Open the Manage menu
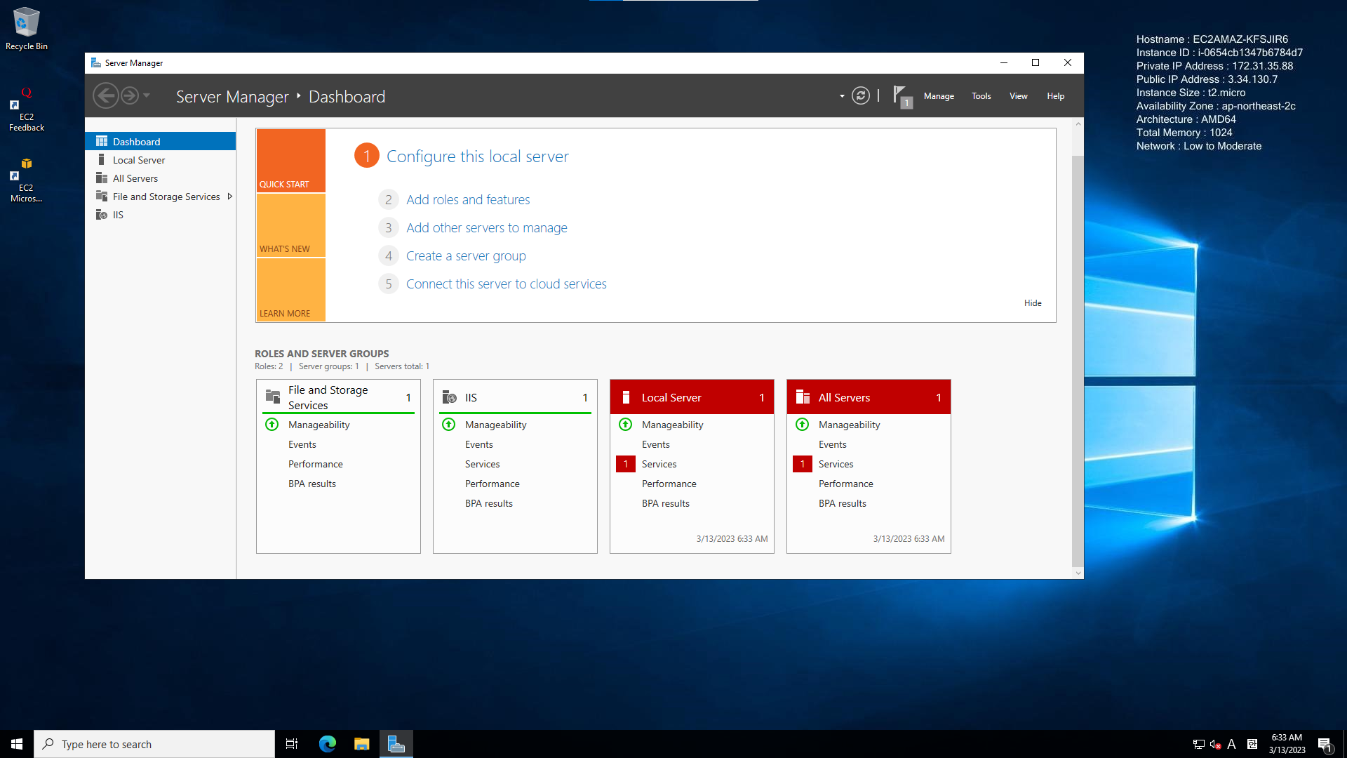 (939, 96)
